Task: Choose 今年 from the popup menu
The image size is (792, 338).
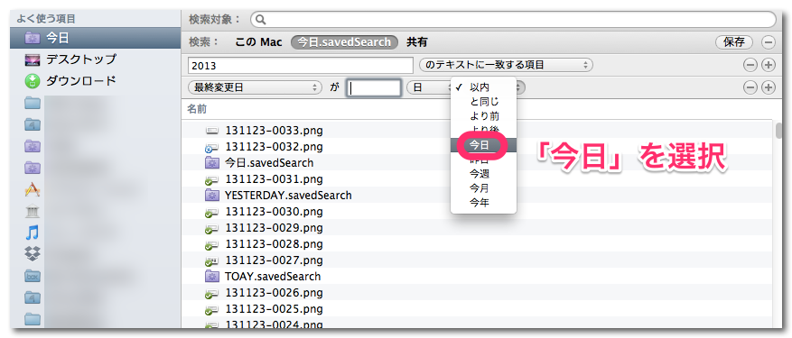Action: (483, 202)
